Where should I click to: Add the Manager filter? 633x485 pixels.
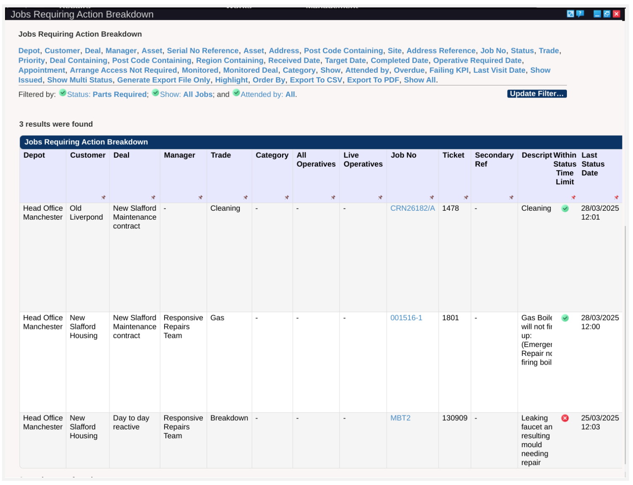[x=121, y=51]
